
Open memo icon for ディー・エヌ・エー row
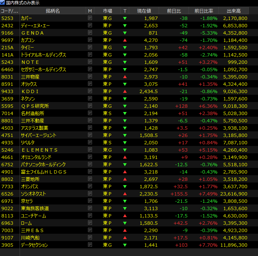pyautogui.click(x=90, y=25)
